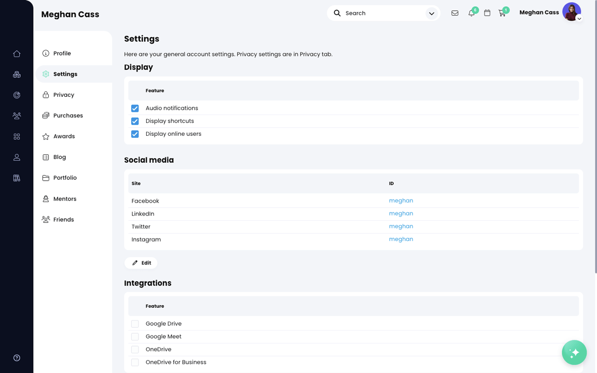View the shopping cart with 1 item
The width and height of the screenshot is (597, 373).
tap(502, 13)
